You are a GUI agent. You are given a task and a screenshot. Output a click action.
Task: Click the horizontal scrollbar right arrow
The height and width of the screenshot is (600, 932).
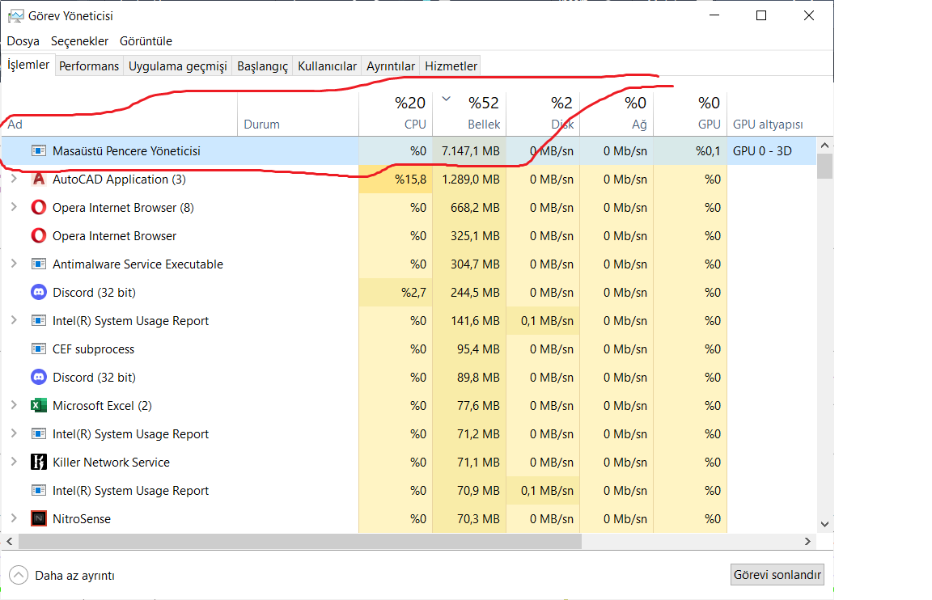coord(807,541)
